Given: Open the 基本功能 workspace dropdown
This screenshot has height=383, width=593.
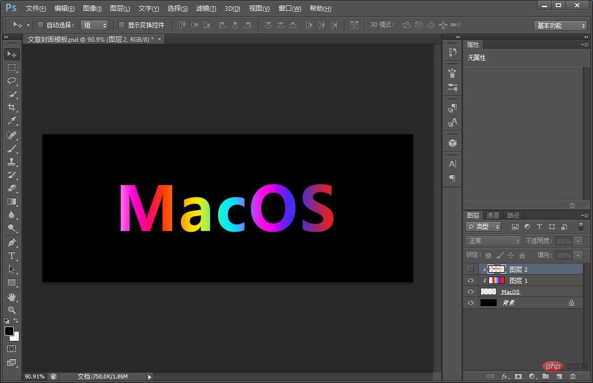Looking at the screenshot, I should pos(560,25).
